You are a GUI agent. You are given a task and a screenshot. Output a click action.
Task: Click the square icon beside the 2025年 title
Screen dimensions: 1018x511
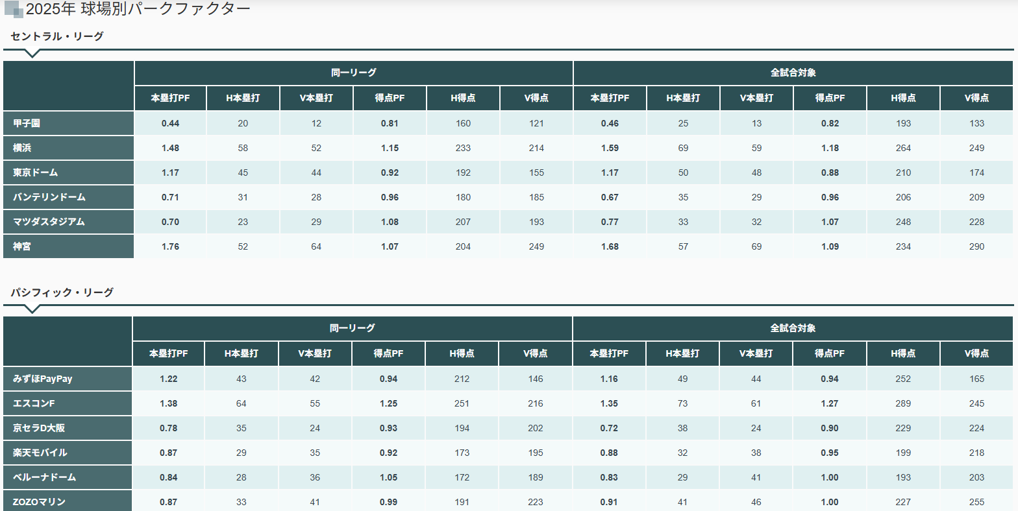14,10
